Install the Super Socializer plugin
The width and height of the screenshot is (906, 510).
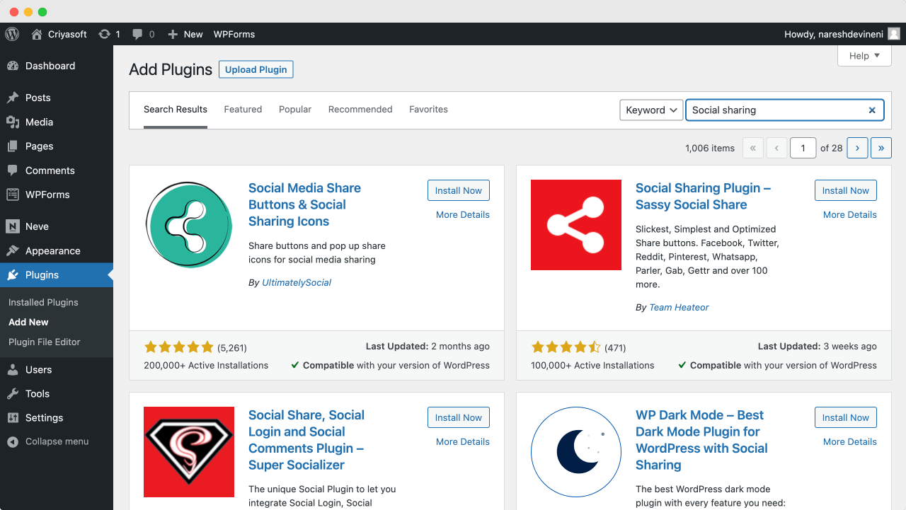pos(459,417)
